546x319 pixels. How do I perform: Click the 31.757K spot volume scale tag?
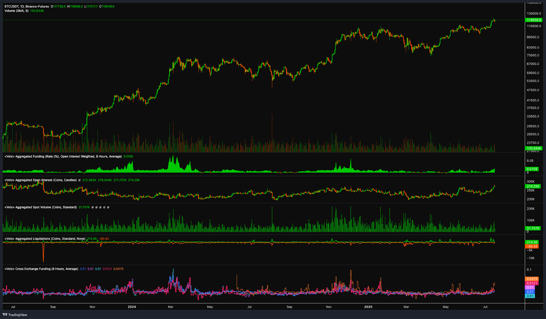pyautogui.click(x=533, y=228)
